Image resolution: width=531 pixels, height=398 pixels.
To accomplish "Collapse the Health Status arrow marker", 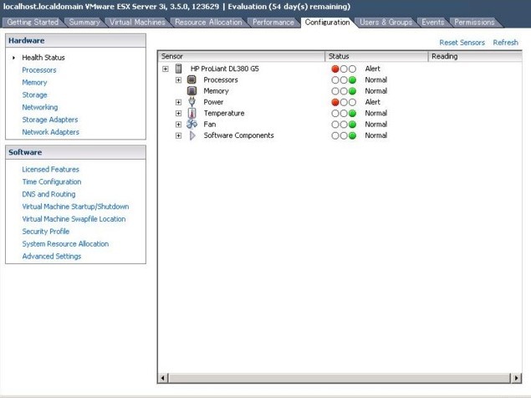I will [x=13, y=58].
